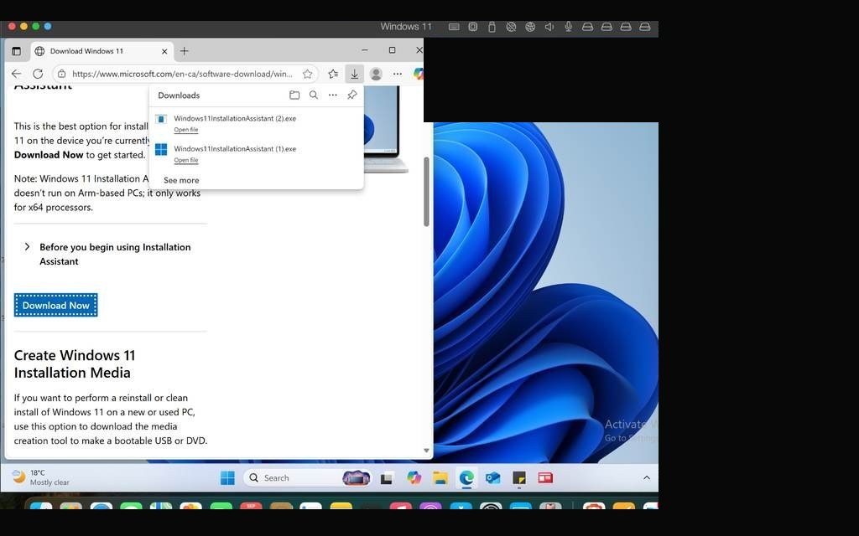Open the downloads folder from Downloads panel
Viewport: 859px width, 536px height.
tap(294, 95)
